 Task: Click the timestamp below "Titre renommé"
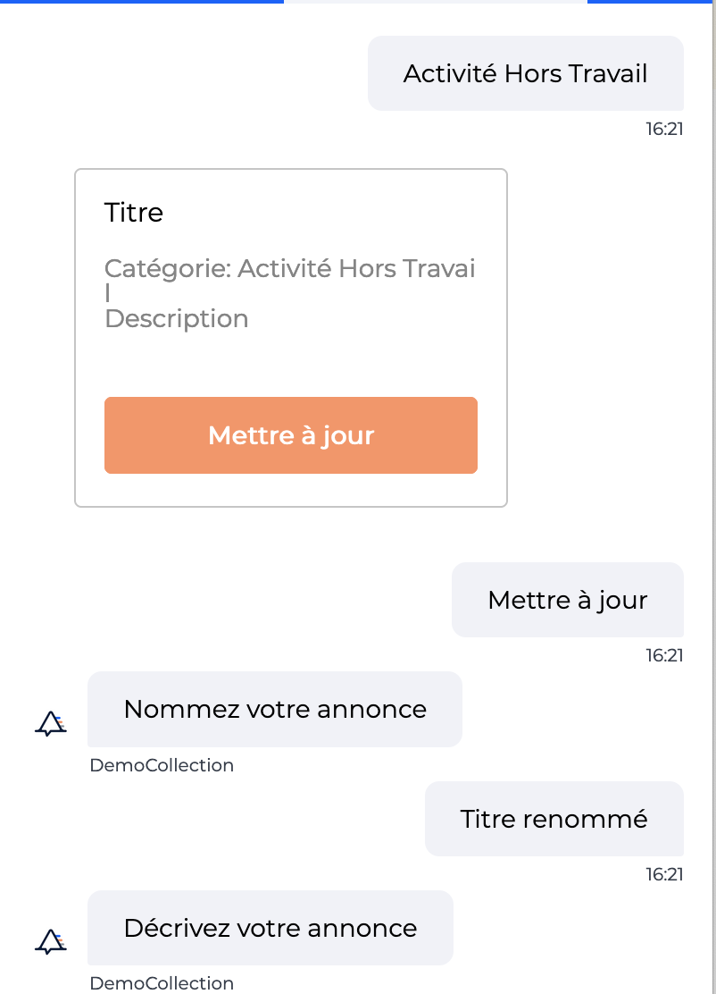click(x=664, y=874)
